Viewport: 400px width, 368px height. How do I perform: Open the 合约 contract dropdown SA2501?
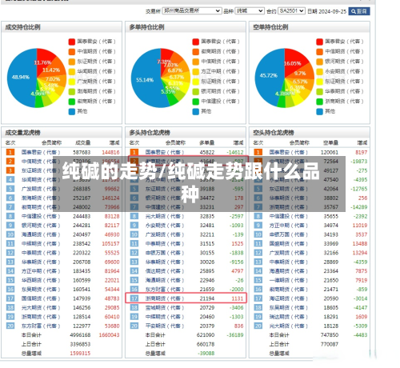(291, 11)
